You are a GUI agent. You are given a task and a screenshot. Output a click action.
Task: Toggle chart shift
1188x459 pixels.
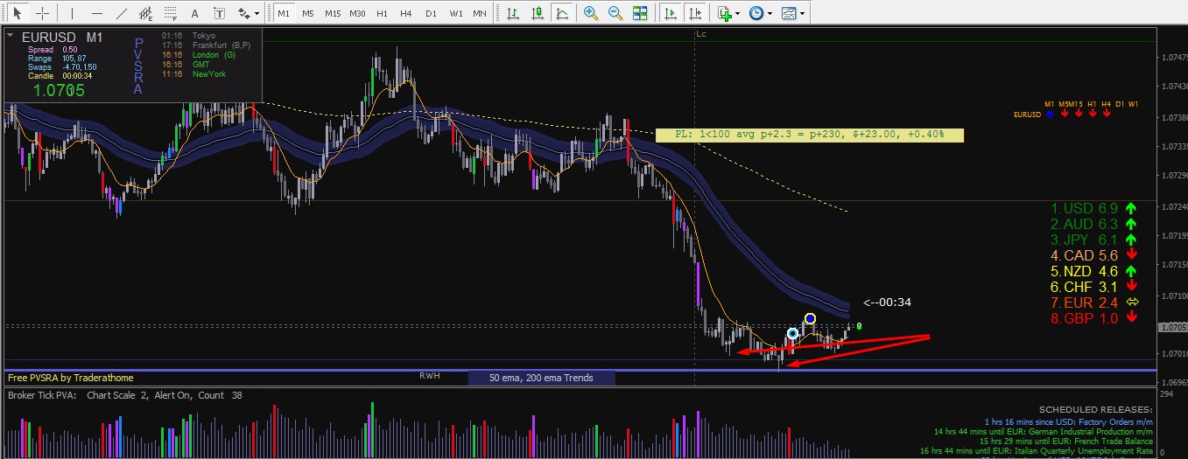(x=694, y=13)
